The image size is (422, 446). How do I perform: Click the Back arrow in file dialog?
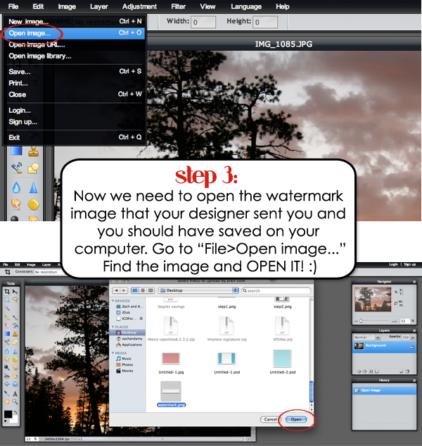click(116, 290)
